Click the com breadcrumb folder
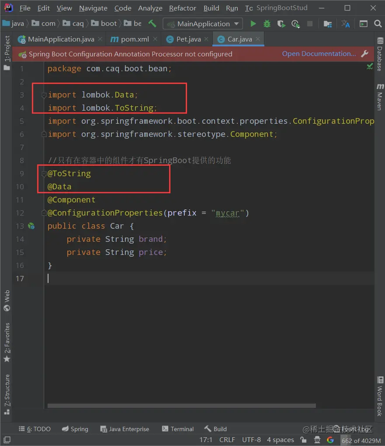The height and width of the screenshot is (446, 385). pyautogui.click(x=44, y=24)
